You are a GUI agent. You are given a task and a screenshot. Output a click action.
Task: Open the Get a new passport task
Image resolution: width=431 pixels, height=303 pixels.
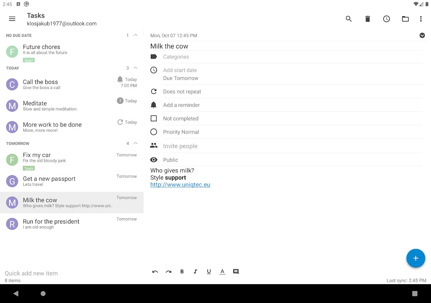[x=72, y=181]
